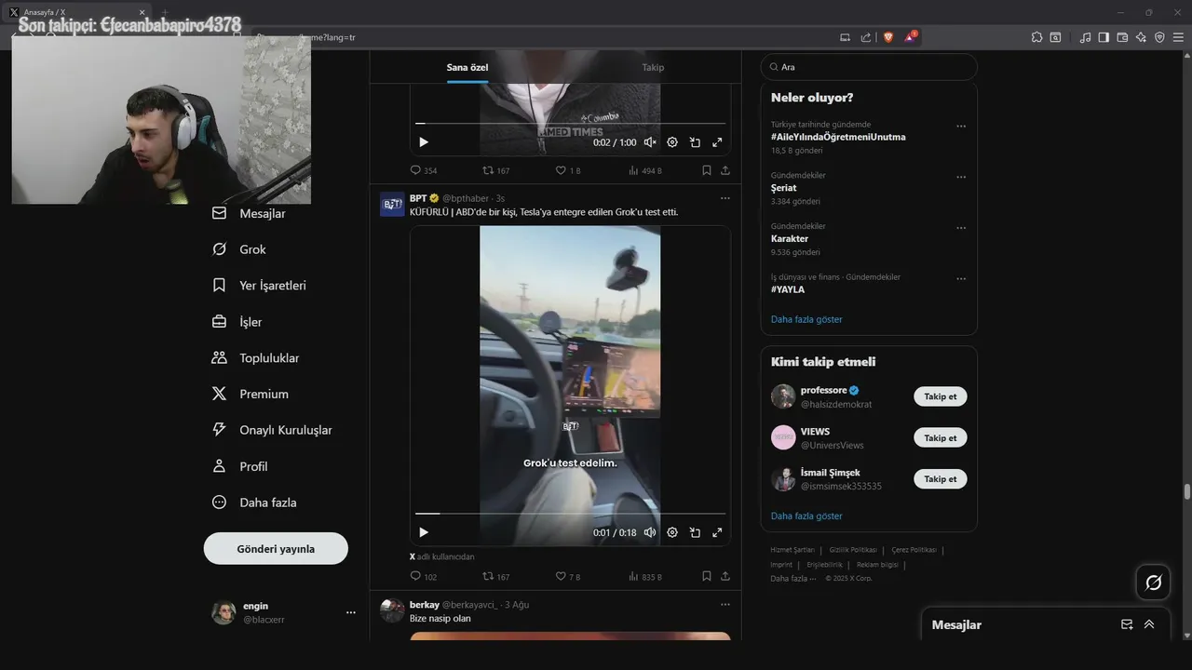Show more suggestions under Kimi takip etmeli

click(x=806, y=516)
